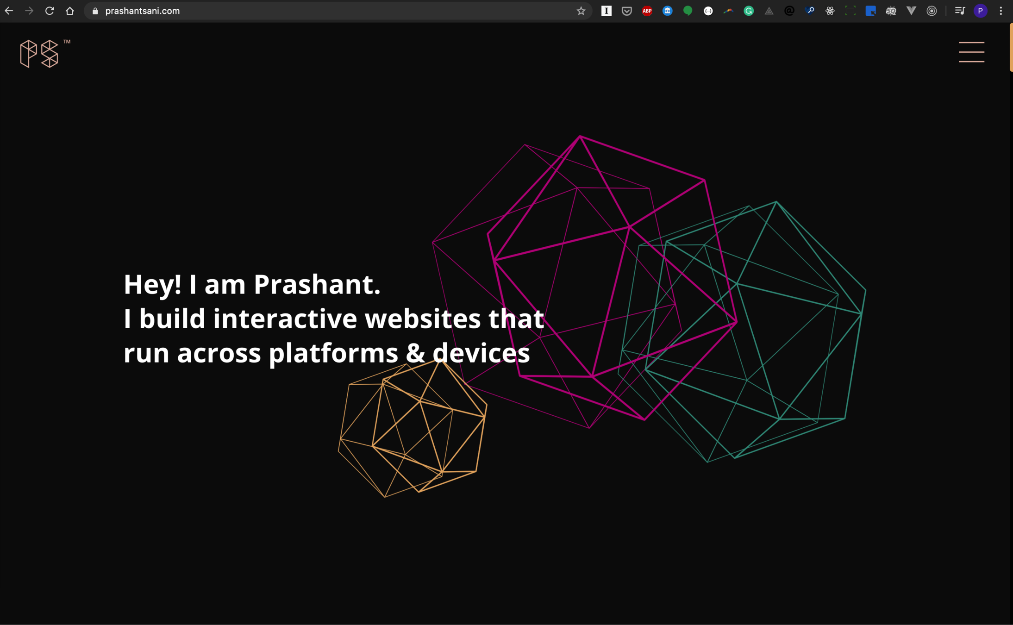1013x625 pixels.
Task: Open the React Developer Tools extension
Action: tap(830, 11)
